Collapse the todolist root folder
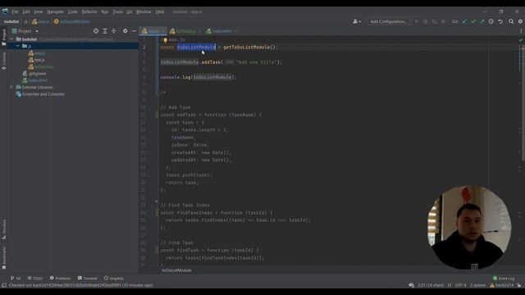 (11, 39)
